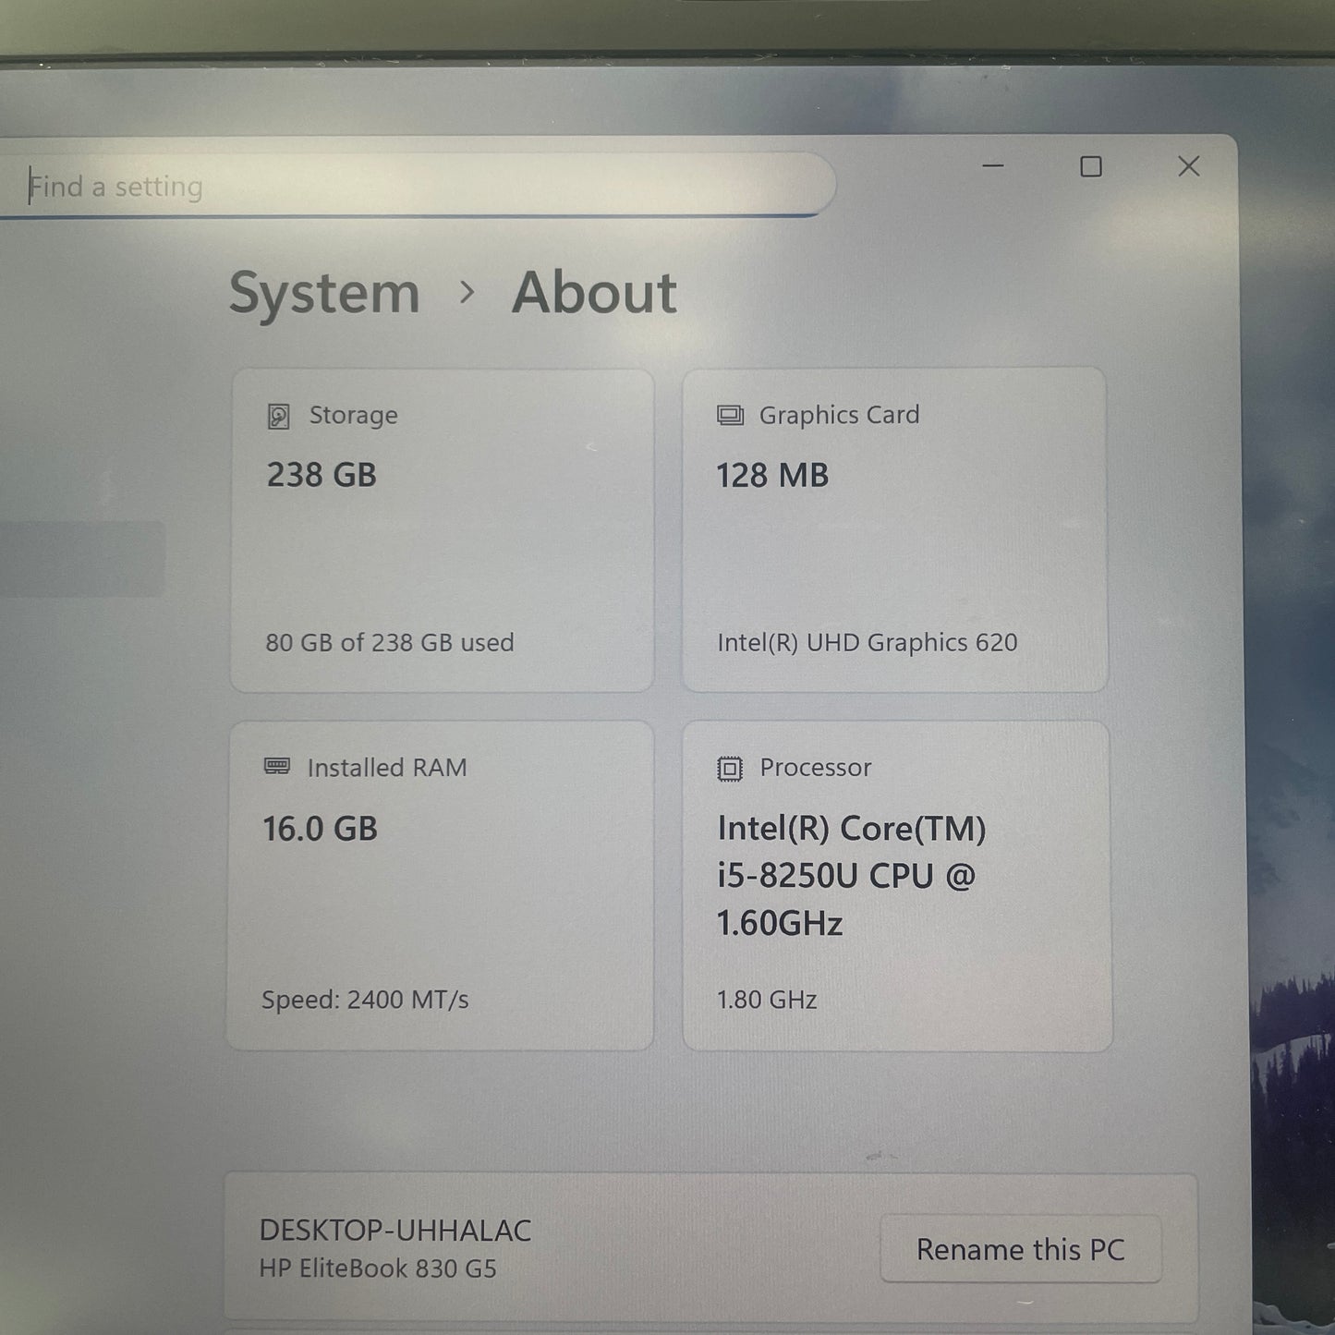This screenshot has width=1335, height=1335.
Task: Click the breadcrumb chevron after System
Action: coord(467,293)
